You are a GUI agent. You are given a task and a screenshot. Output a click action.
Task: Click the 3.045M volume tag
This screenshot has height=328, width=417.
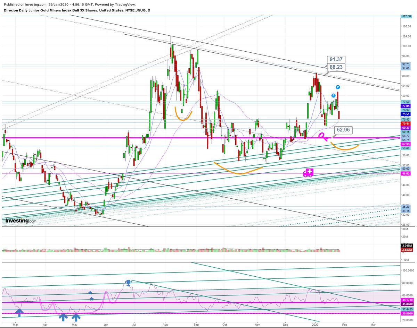point(407,245)
